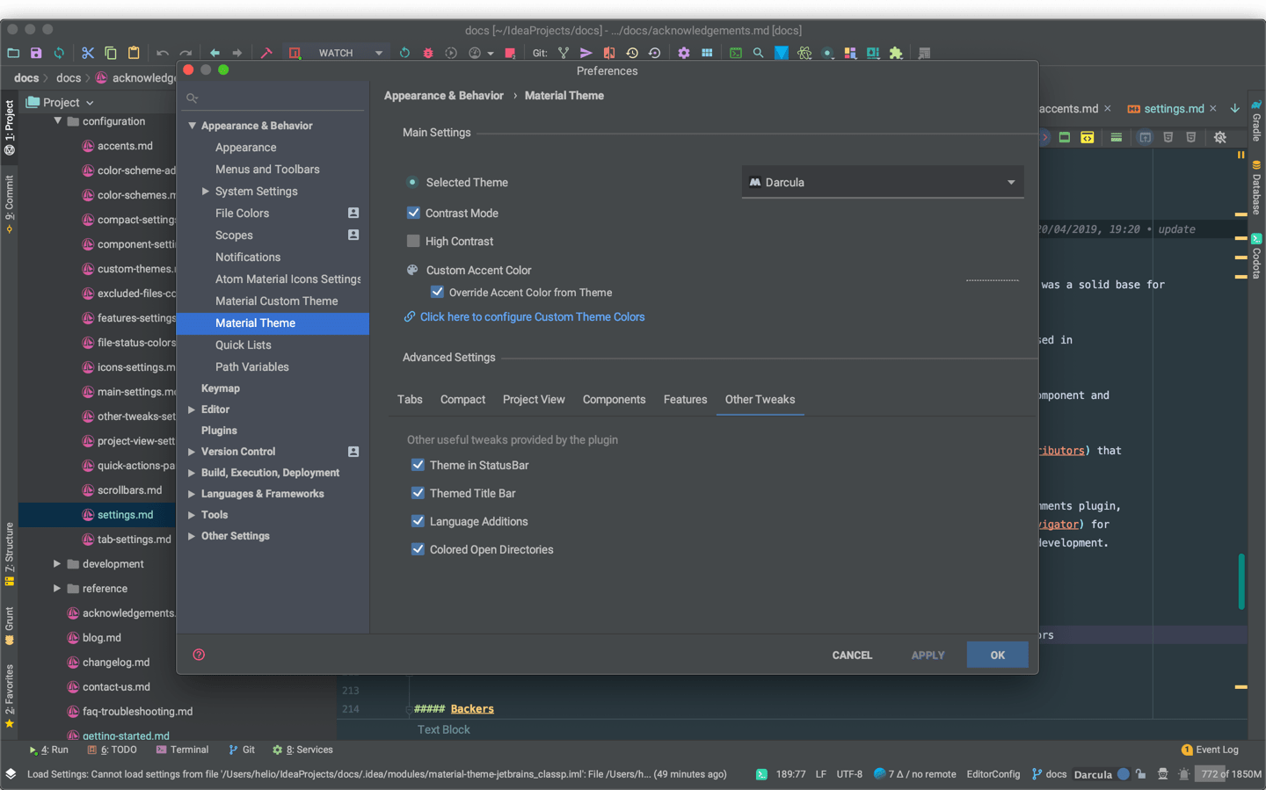The height and width of the screenshot is (790, 1266).
Task: Switch to the Components tab
Action: pos(614,399)
